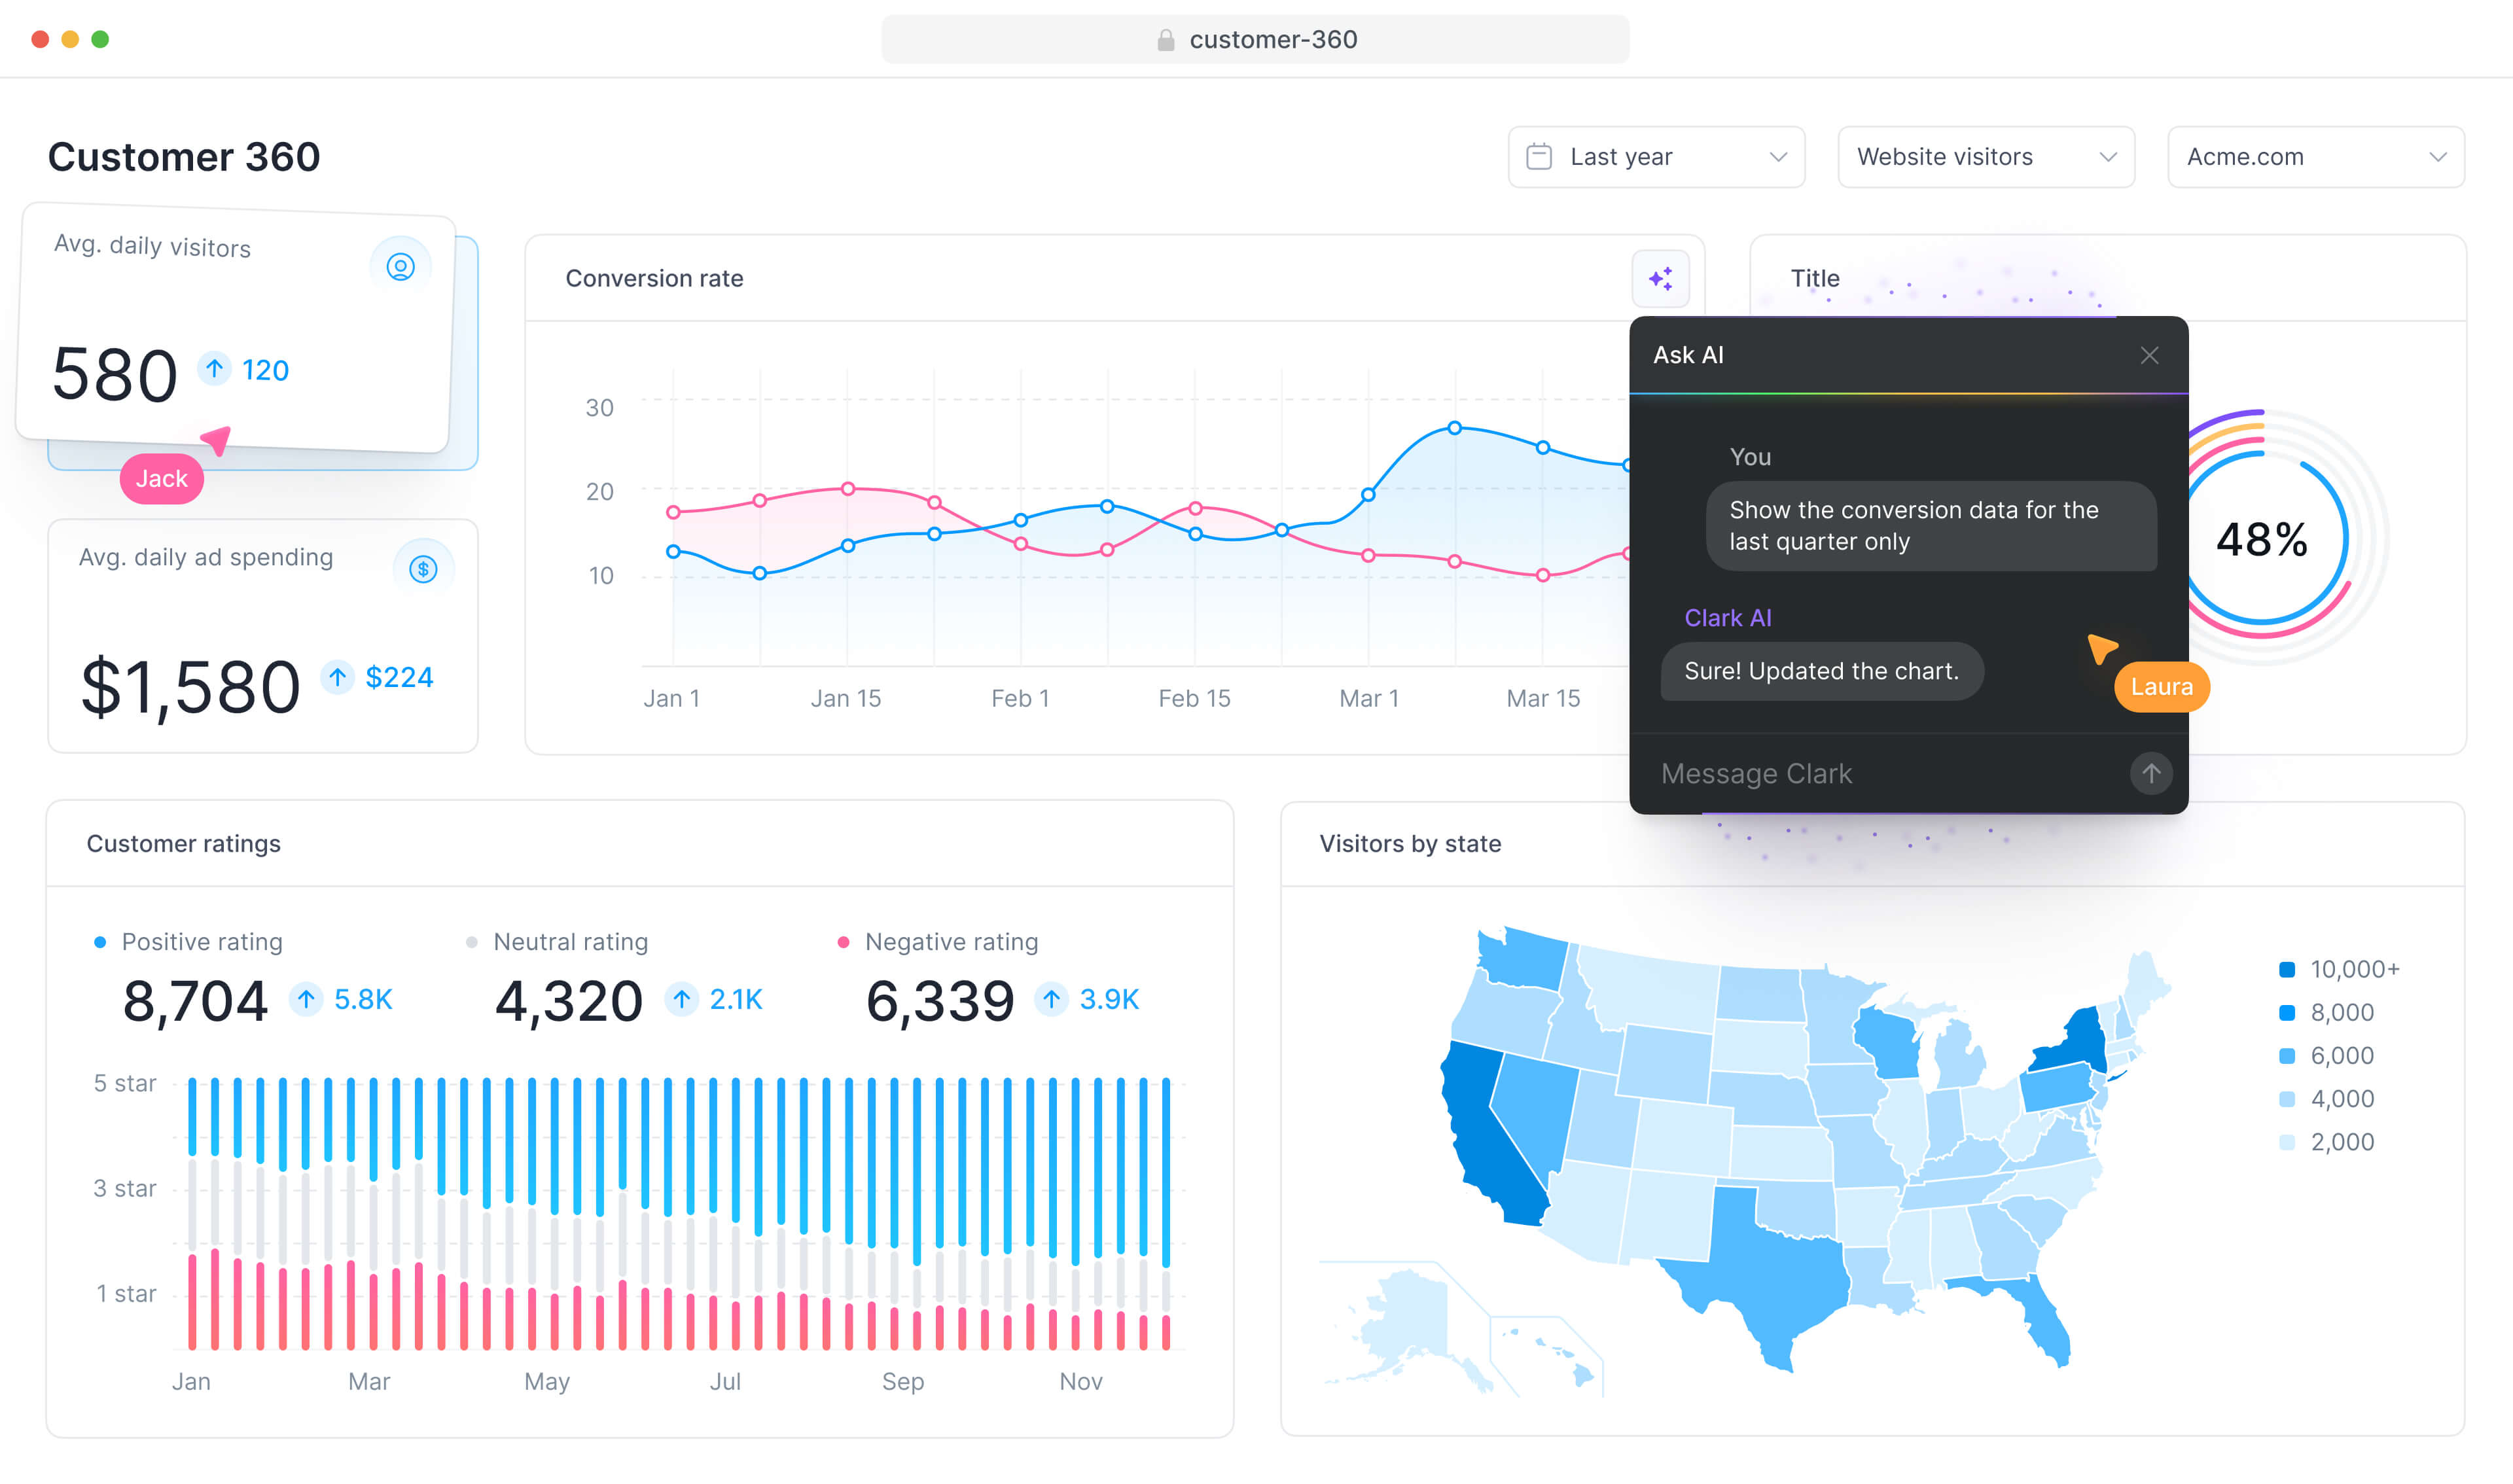
Task: Toggle the Positive rating legend dot
Action: [100, 942]
